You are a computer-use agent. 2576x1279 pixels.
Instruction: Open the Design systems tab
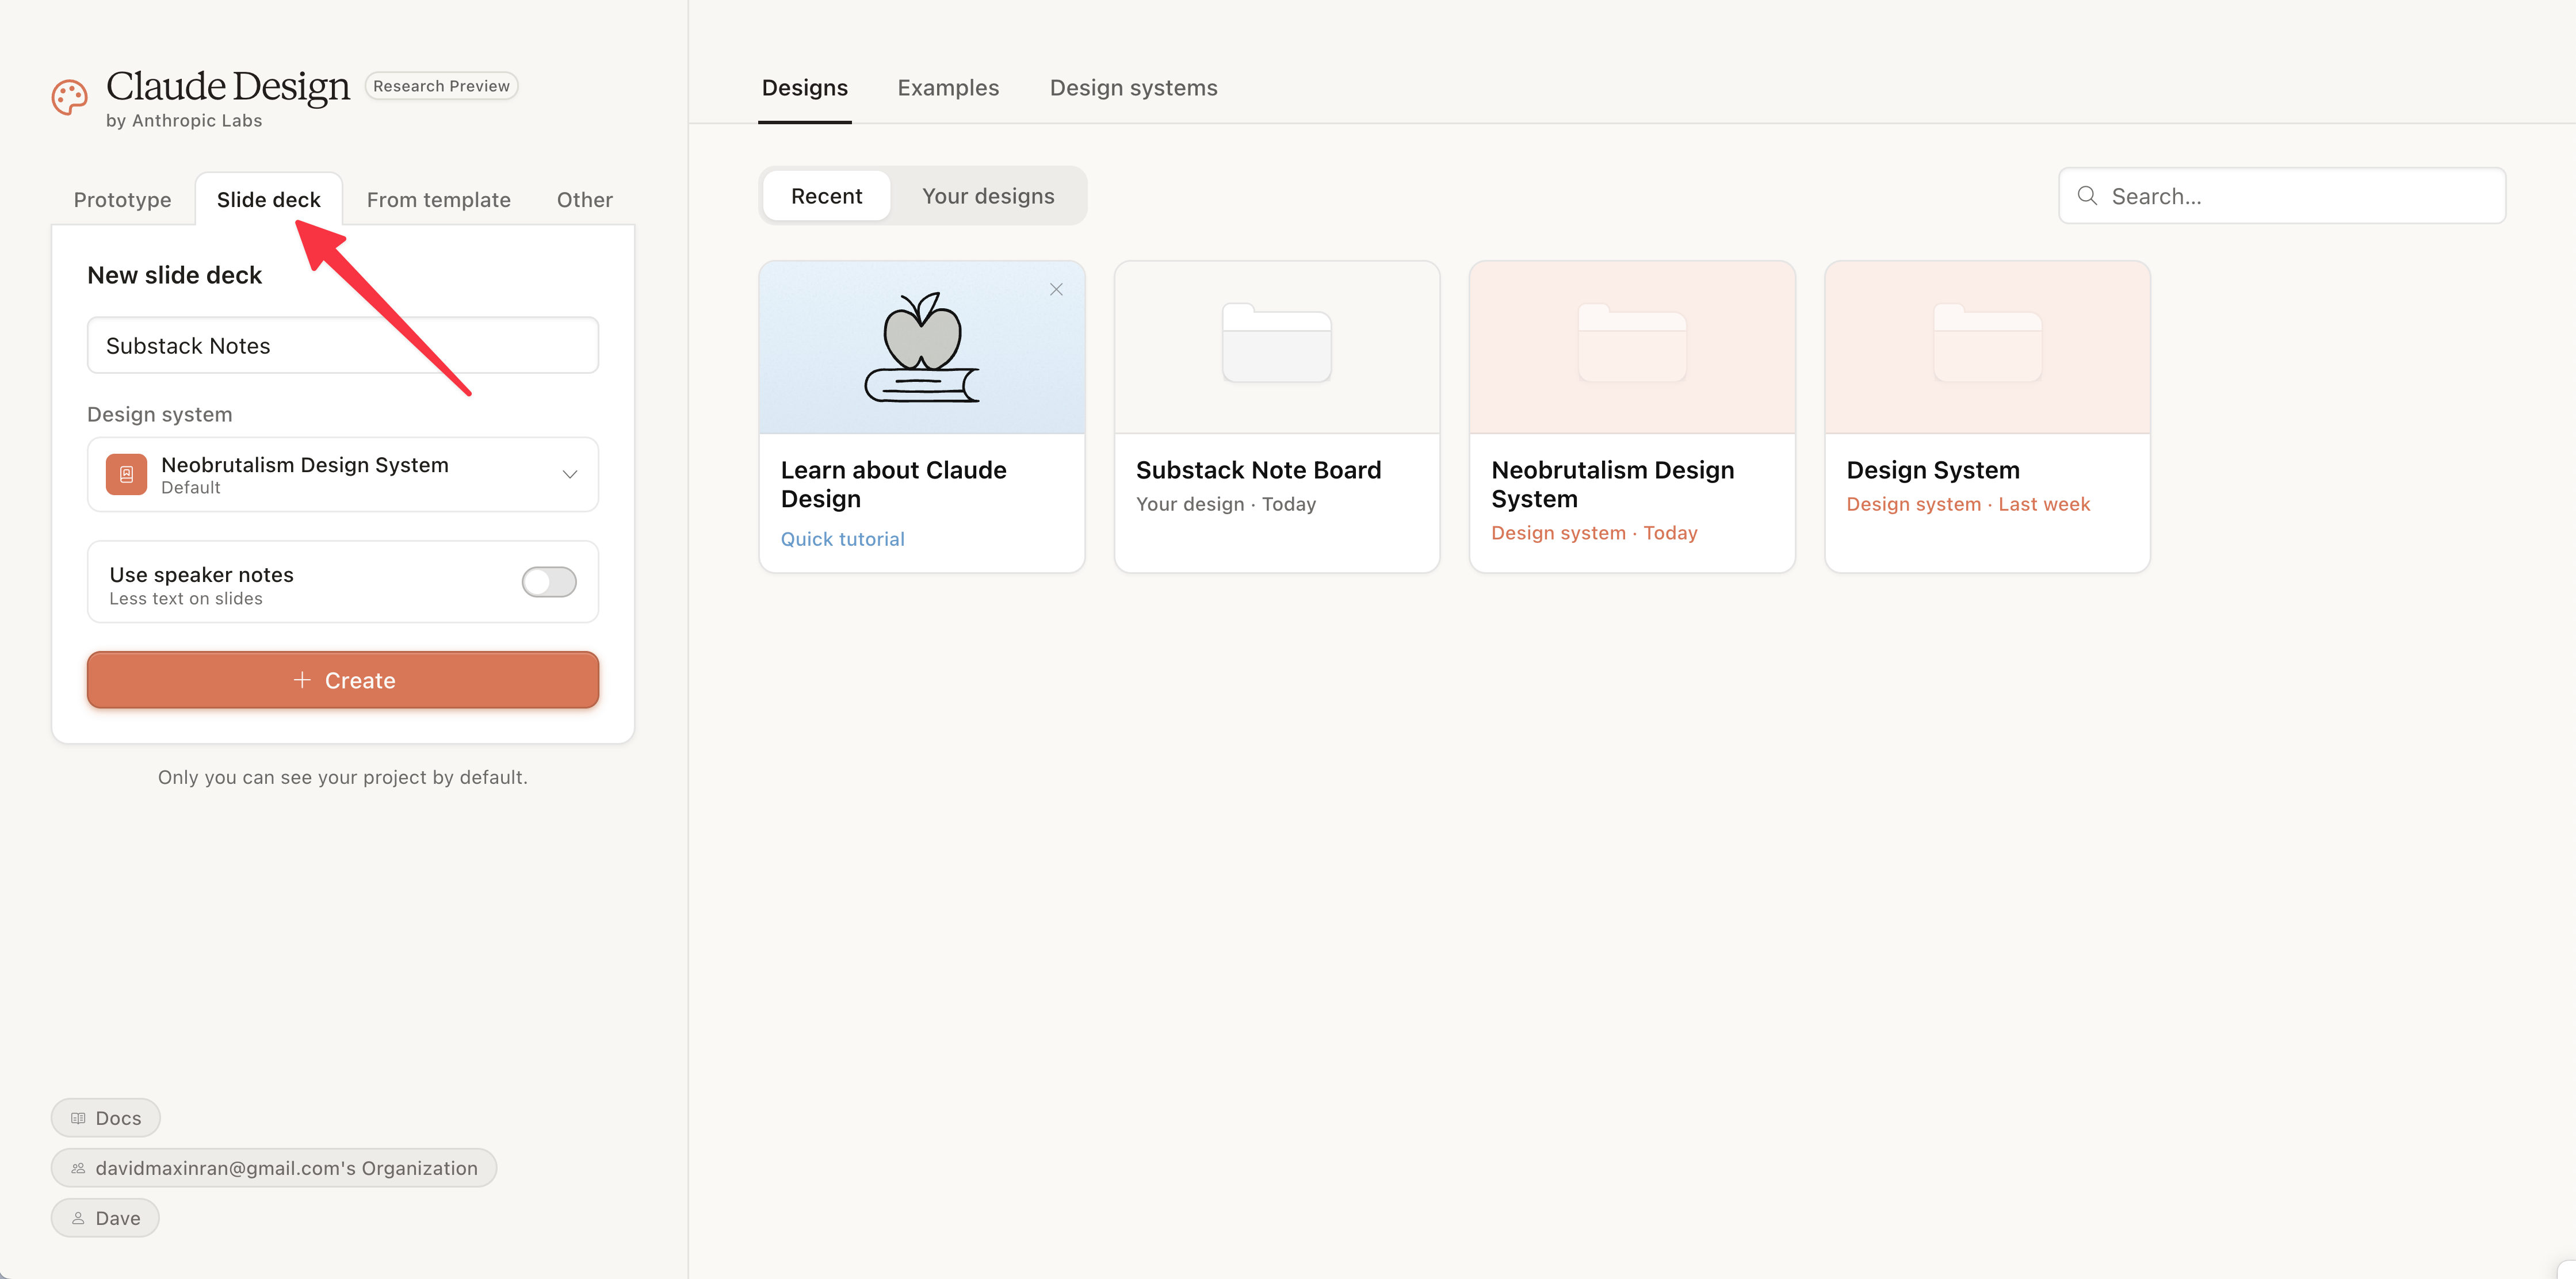1133,88
